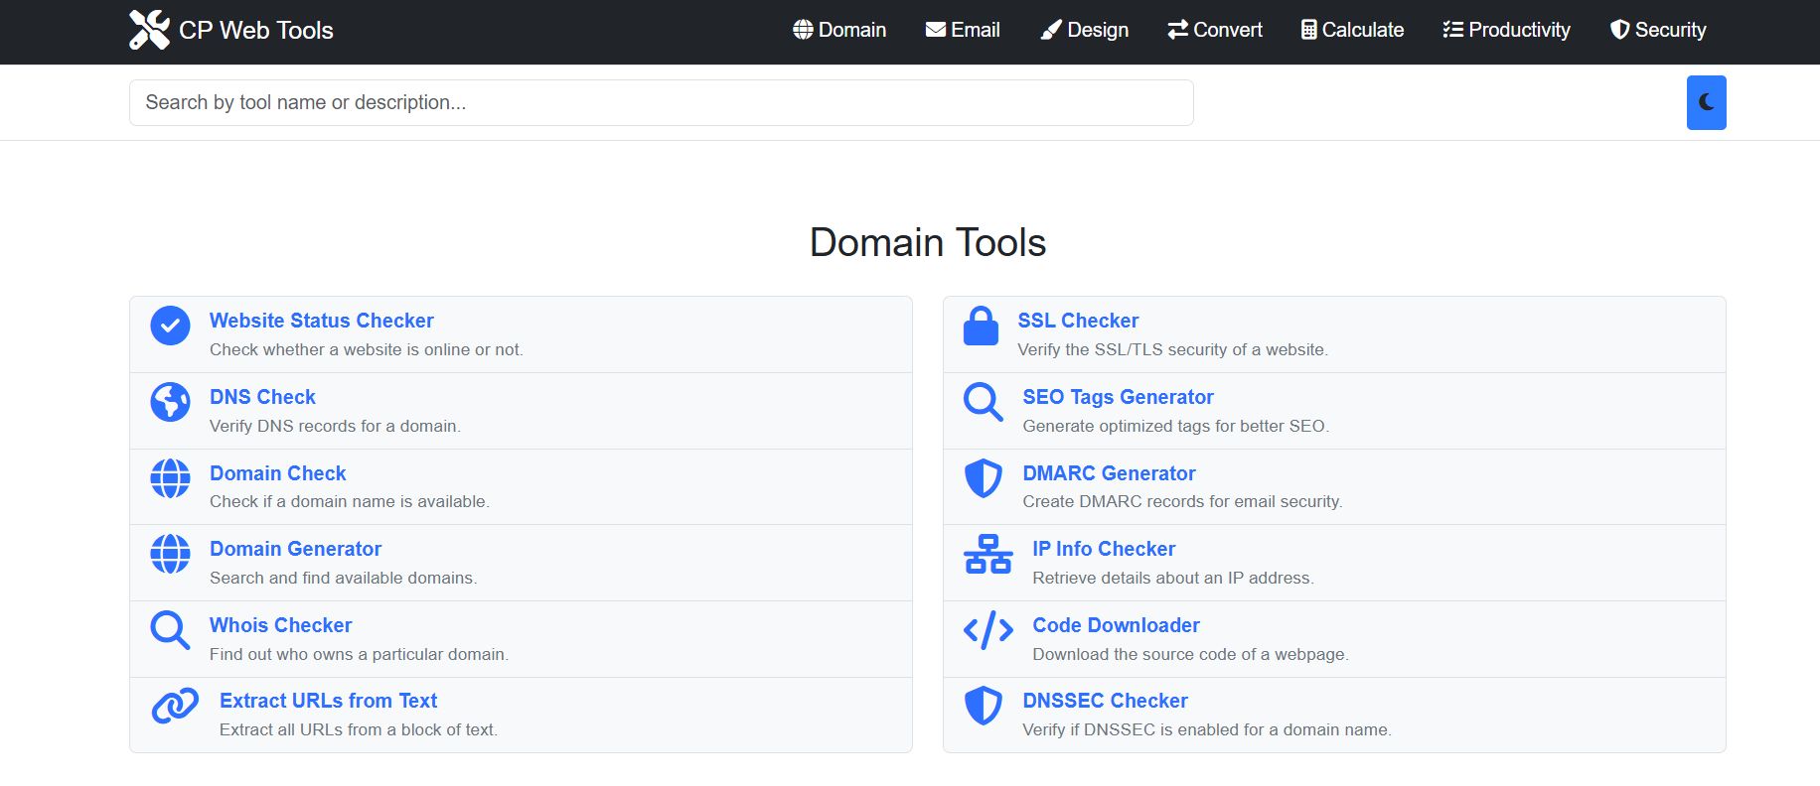This screenshot has width=1820, height=786.
Task: Click the checkmark icon beside Website Status Checker
Action: pyautogui.click(x=170, y=326)
